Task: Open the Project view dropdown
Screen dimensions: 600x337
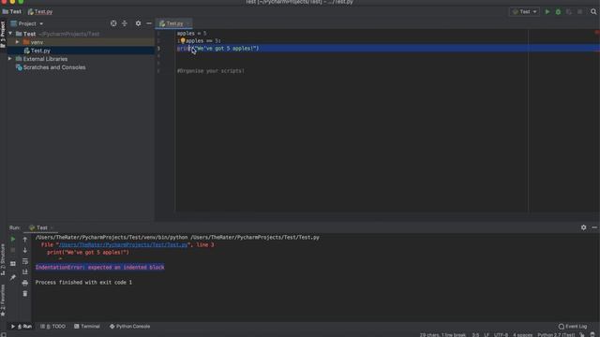Action: click(x=27, y=23)
